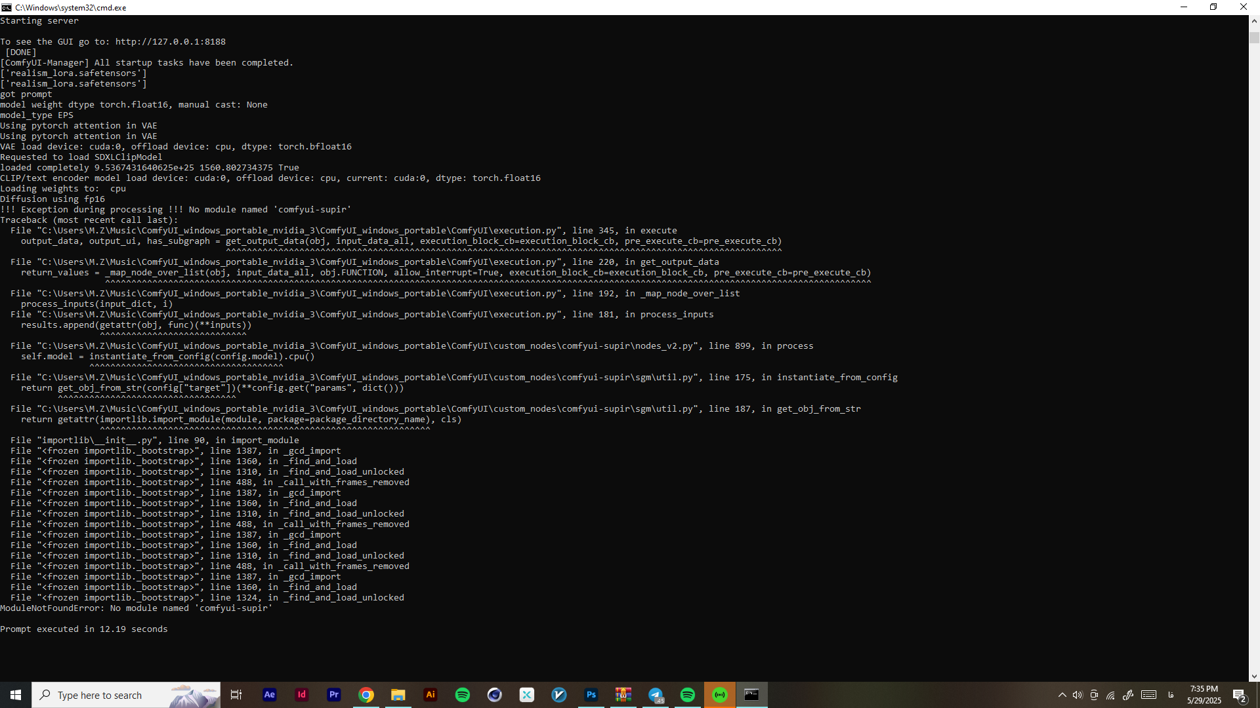1260x708 pixels.
Task: Click the cmd.exe taskbar icon
Action: [x=751, y=695]
